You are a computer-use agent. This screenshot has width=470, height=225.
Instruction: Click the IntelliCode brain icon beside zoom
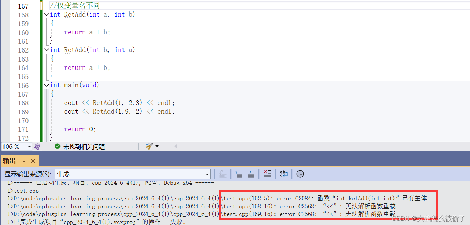[37, 147]
